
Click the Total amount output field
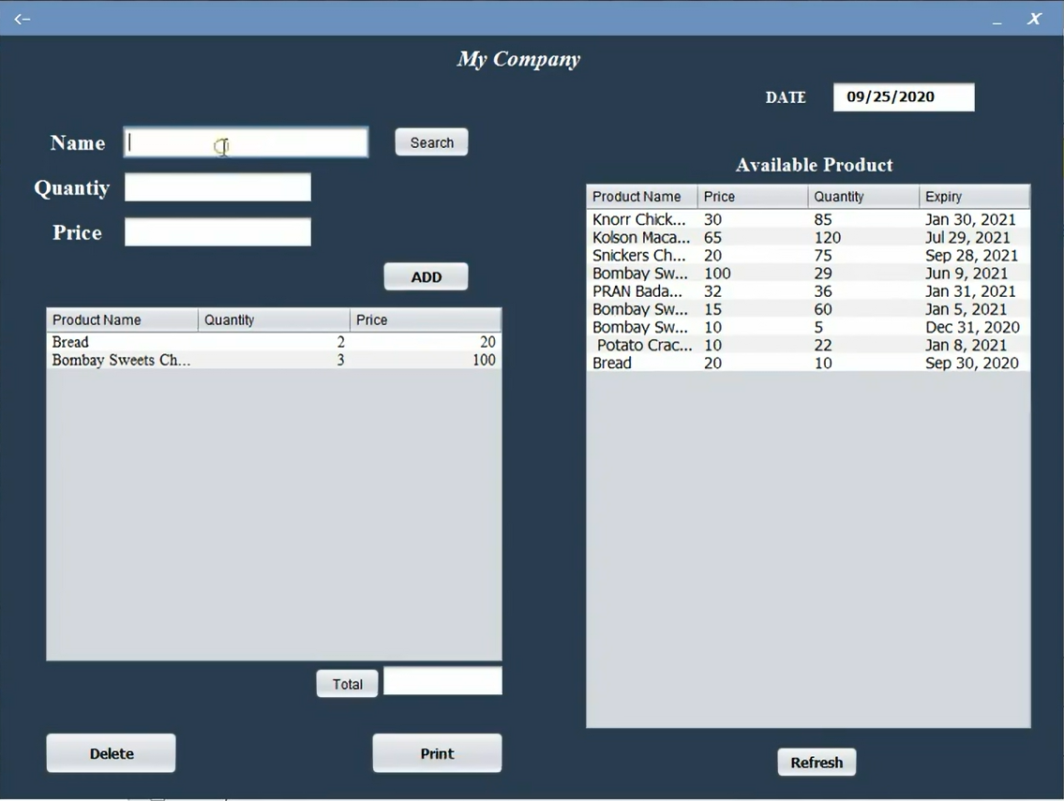(x=443, y=681)
